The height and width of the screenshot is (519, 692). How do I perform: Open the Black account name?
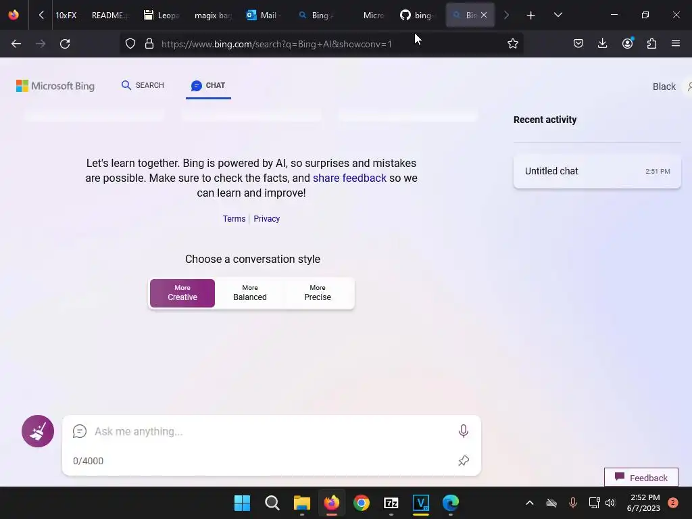click(x=664, y=86)
